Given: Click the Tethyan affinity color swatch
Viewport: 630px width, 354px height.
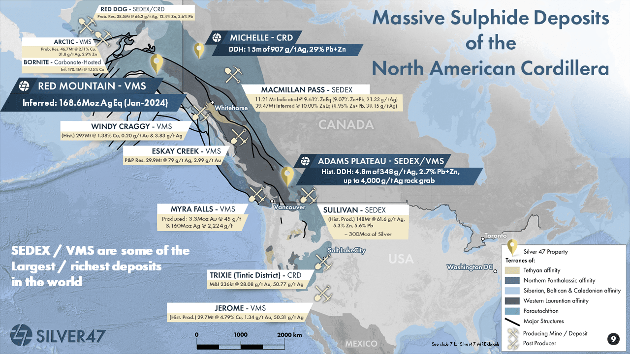Looking at the screenshot, I should (x=512, y=270).
